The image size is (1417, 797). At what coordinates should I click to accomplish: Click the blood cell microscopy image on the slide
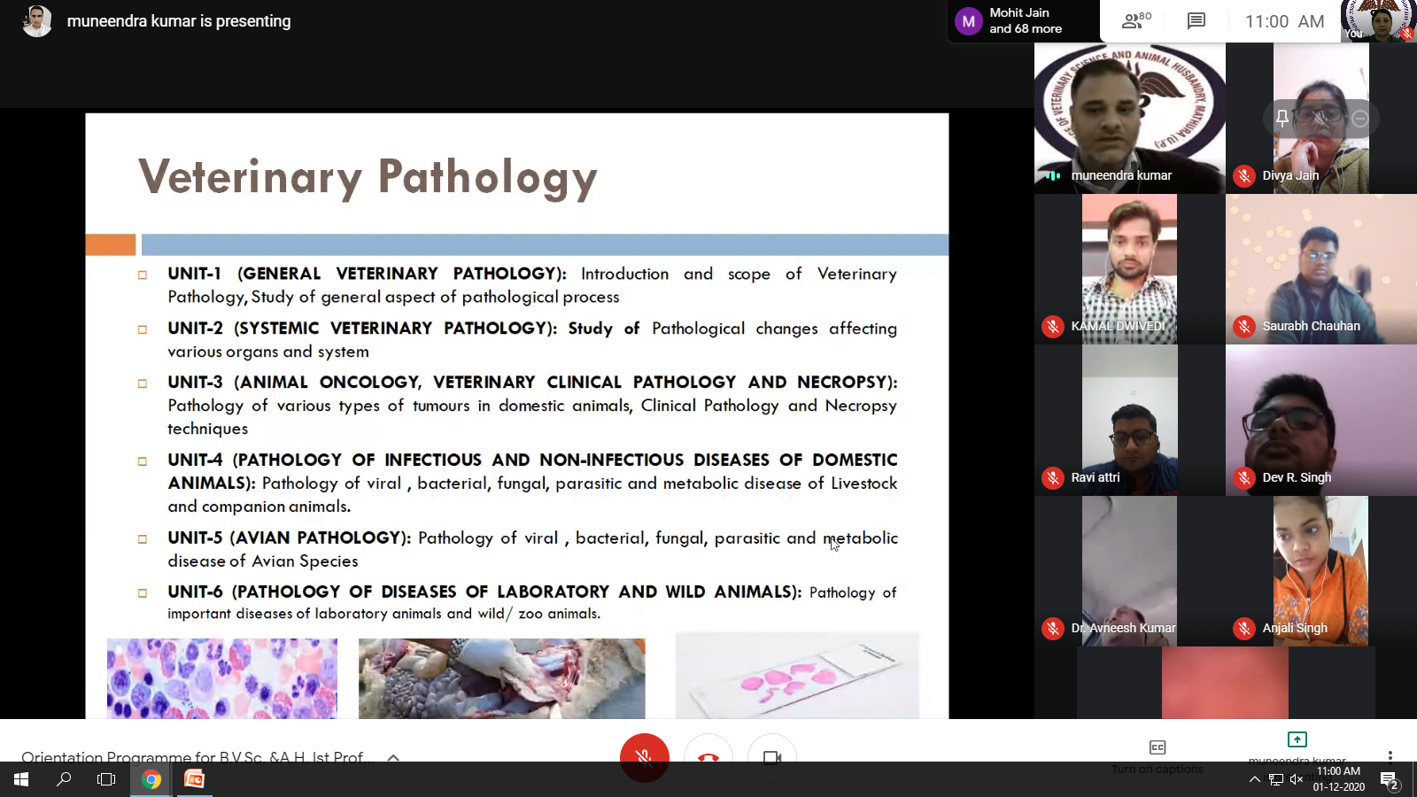[222, 678]
